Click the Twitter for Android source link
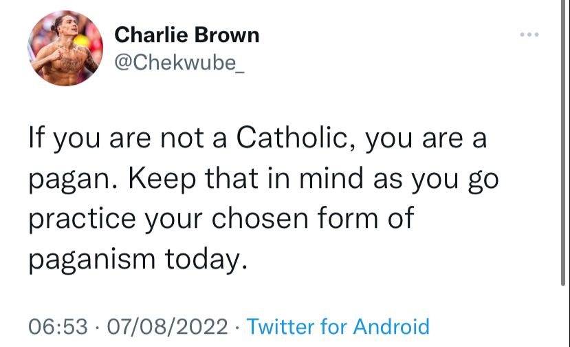This screenshot has height=347, width=570. (x=338, y=326)
